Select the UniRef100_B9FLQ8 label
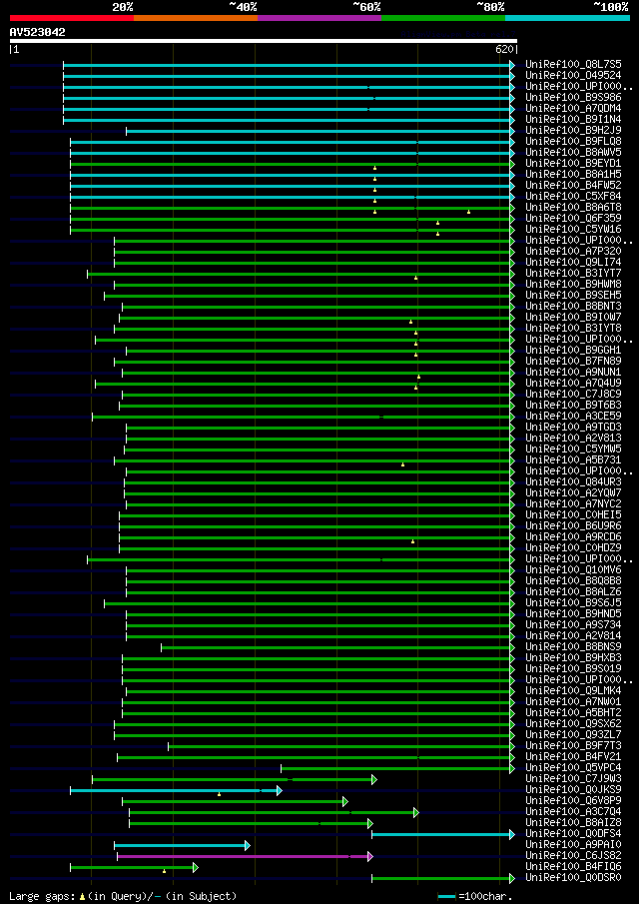Viewport: 639px width, 904px height. point(573,141)
